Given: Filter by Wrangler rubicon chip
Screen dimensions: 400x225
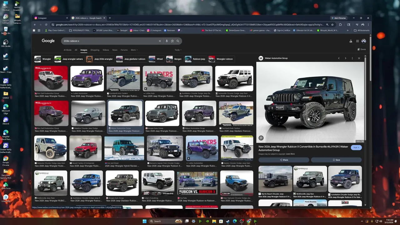Looking at the screenshot, I should point(221,59).
